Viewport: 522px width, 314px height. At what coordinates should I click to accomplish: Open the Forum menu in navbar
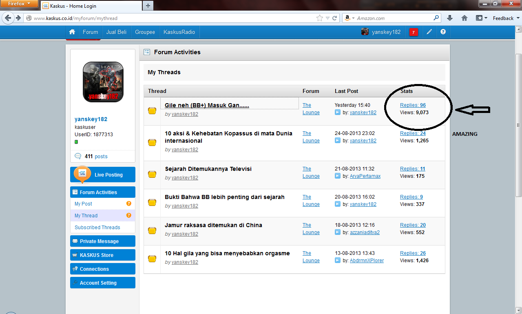point(91,32)
